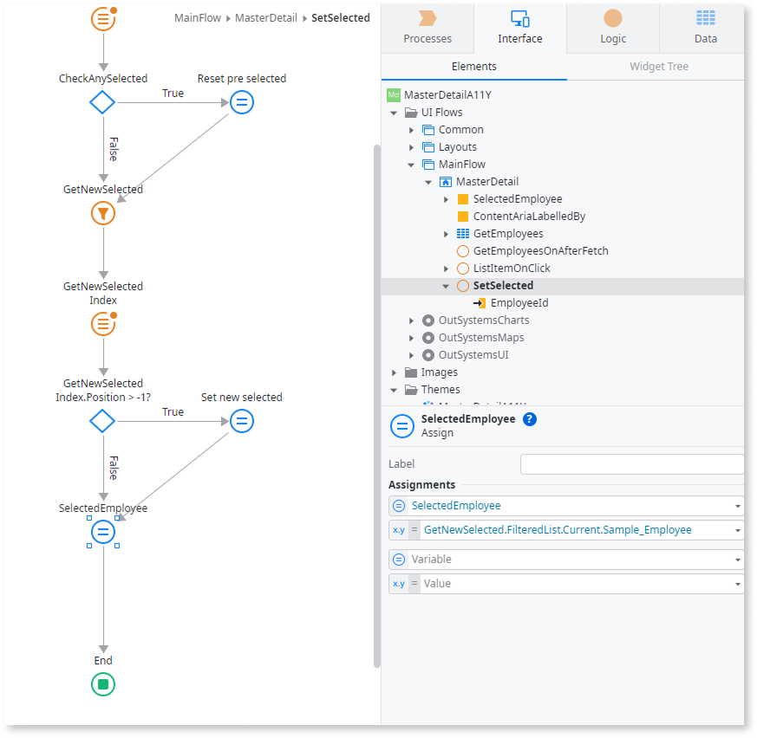This screenshot has height=738, width=757.
Task: Select the CheckAnySelected If diamond node
Action: [102, 102]
